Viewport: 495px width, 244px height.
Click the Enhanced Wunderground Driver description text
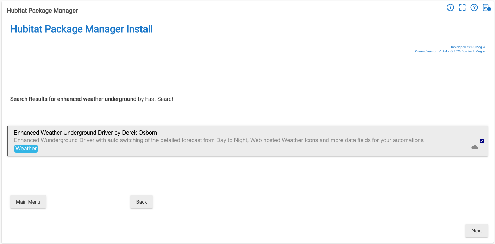(218, 140)
